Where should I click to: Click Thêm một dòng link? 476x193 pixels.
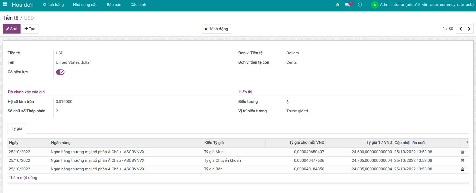[x=23, y=178]
